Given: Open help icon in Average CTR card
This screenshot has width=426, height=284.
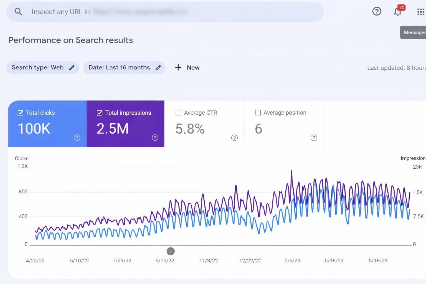Looking at the screenshot, I should pos(234,138).
